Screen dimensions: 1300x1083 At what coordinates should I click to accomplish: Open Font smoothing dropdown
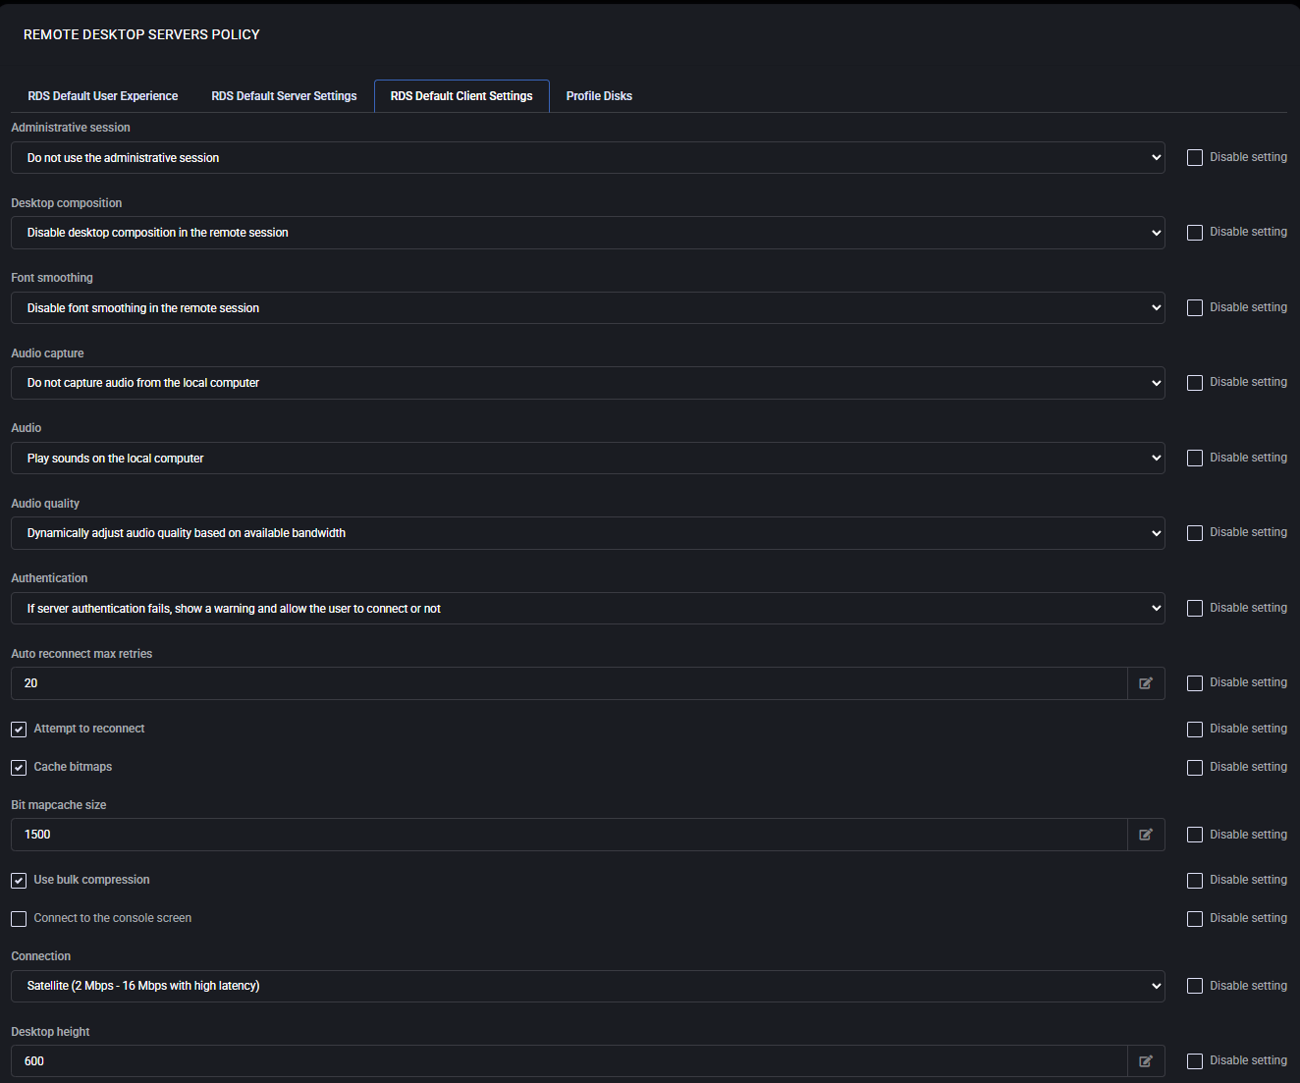point(588,308)
